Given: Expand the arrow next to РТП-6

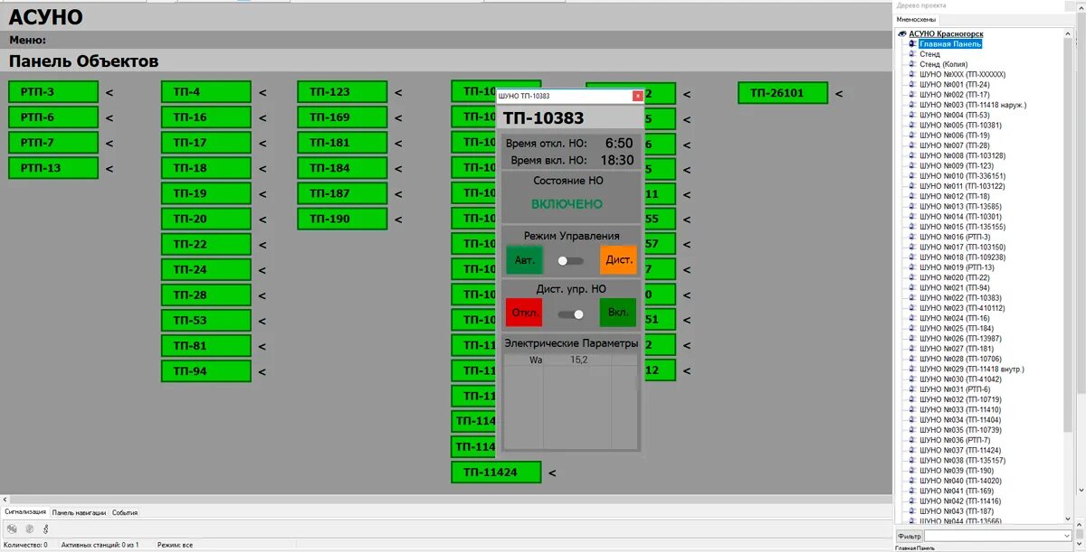Looking at the screenshot, I should pos(110,117).
